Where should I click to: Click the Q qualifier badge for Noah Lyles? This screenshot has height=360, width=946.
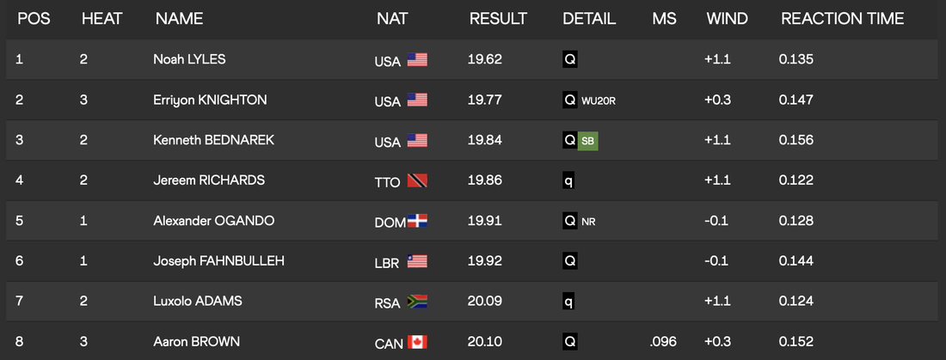(x=568, y=60)
